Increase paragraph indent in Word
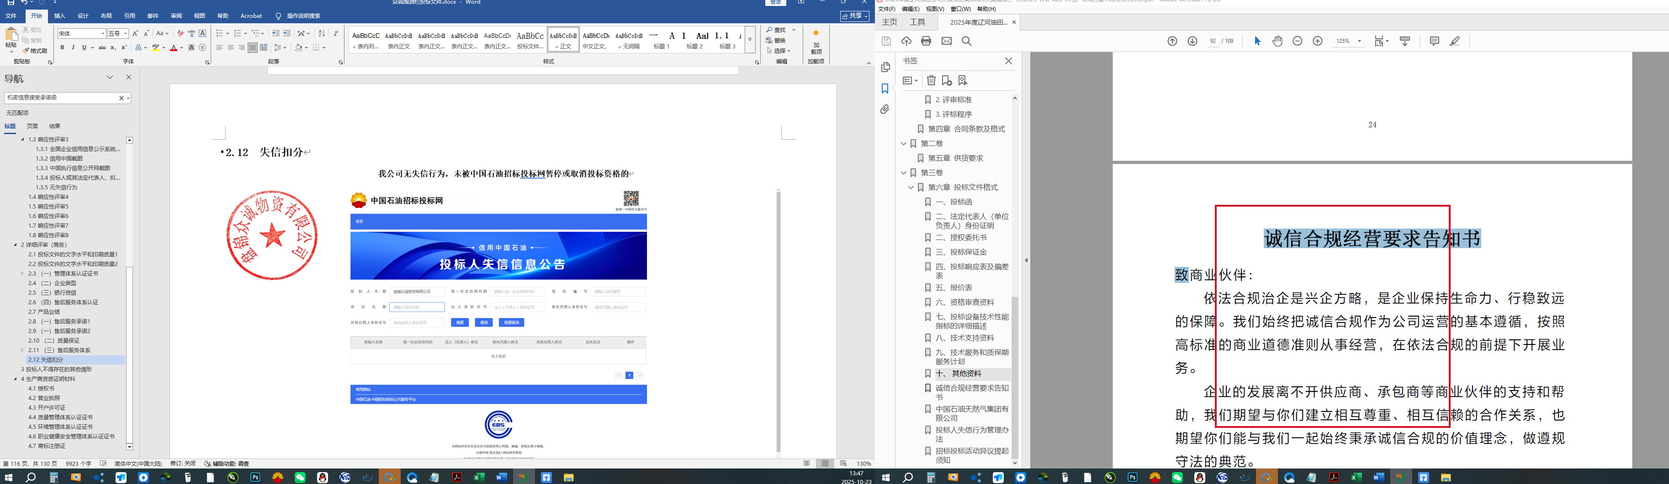Viewport: 1669px width, 484px height. click(x=286, y=34)
